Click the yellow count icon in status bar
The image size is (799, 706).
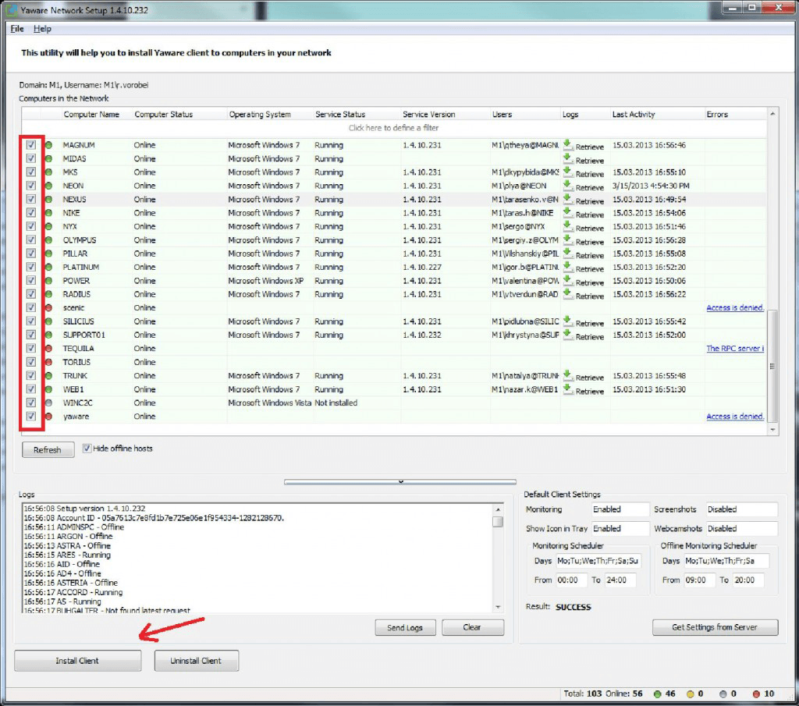pyautogui.click(x=691, y=694)
